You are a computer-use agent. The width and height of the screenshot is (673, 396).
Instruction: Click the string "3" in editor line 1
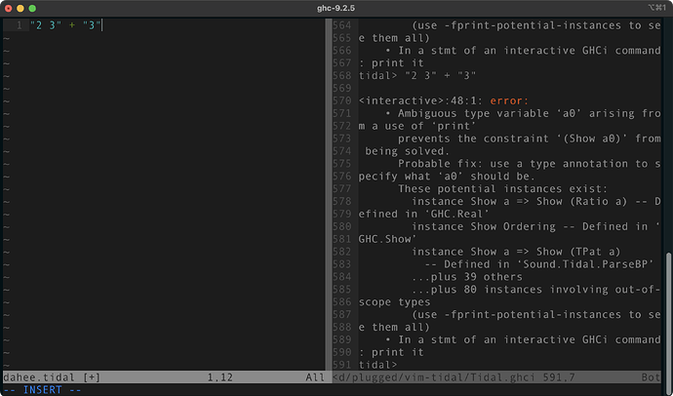pyautogui.click(x=92, y=25)
